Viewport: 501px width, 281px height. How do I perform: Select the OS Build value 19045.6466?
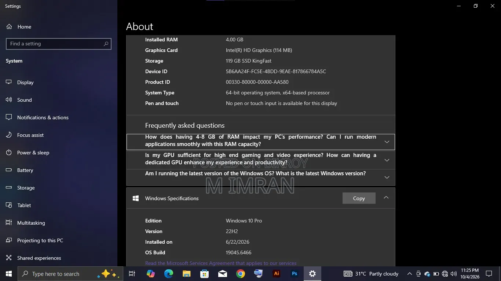239,252
